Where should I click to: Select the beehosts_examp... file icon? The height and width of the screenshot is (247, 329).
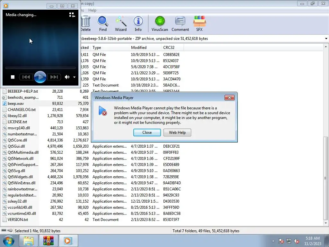tap(4, 97)
